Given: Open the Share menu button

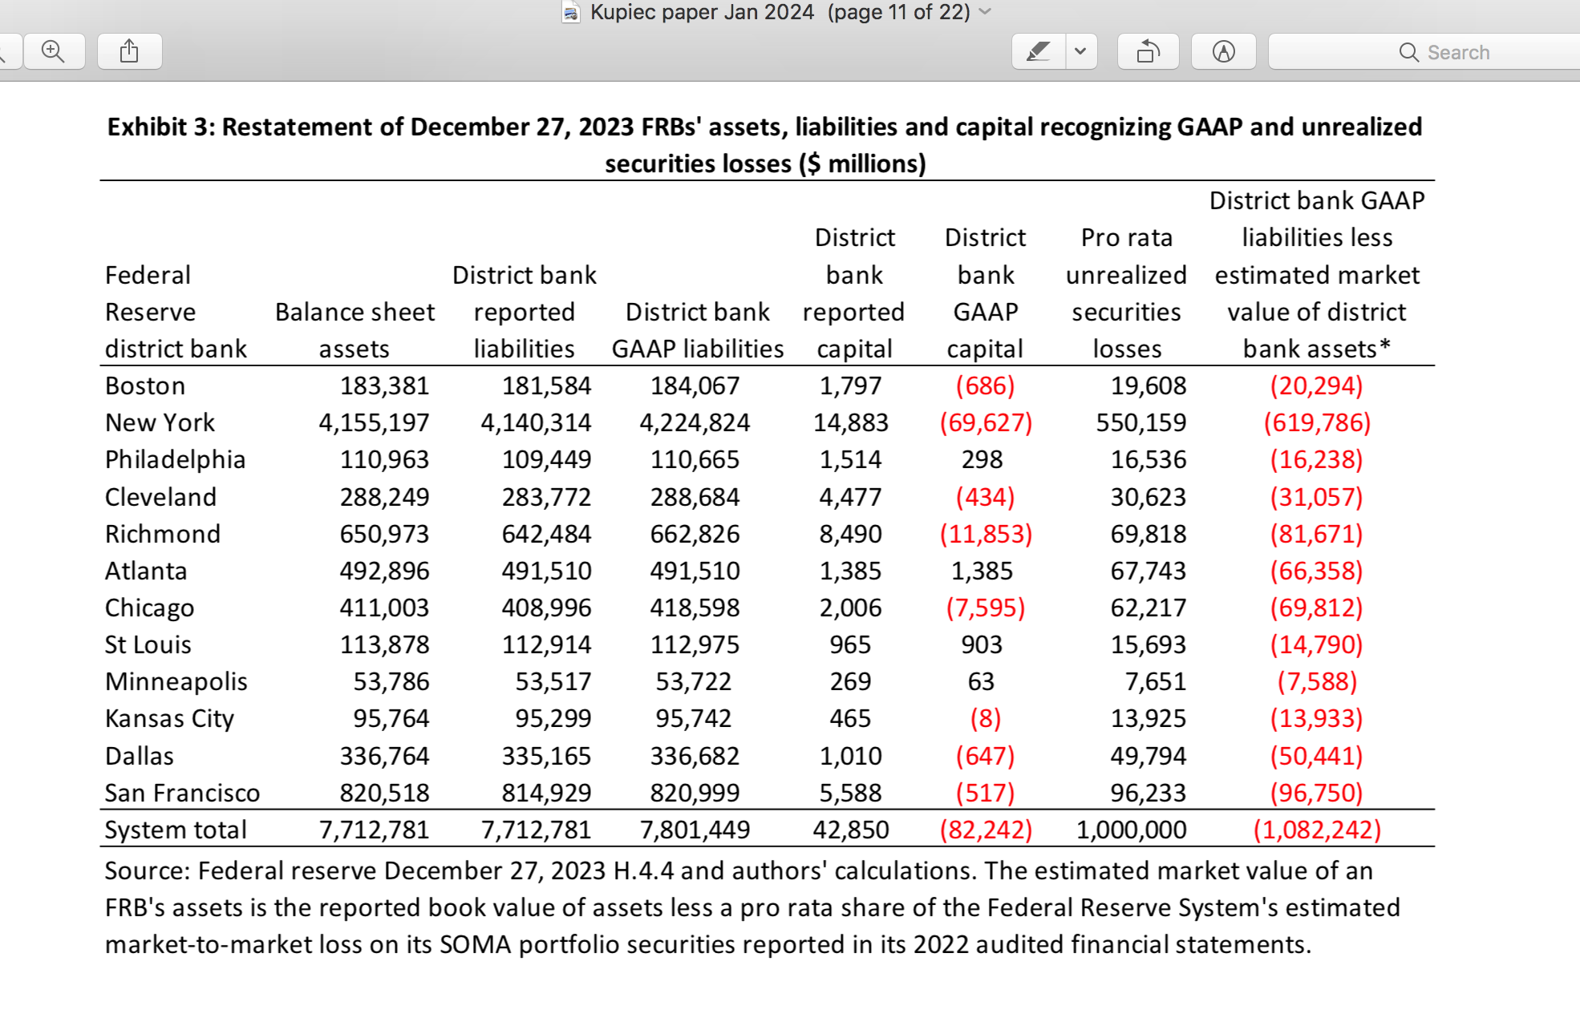Looking at the screenshot, I should point(129,52).
